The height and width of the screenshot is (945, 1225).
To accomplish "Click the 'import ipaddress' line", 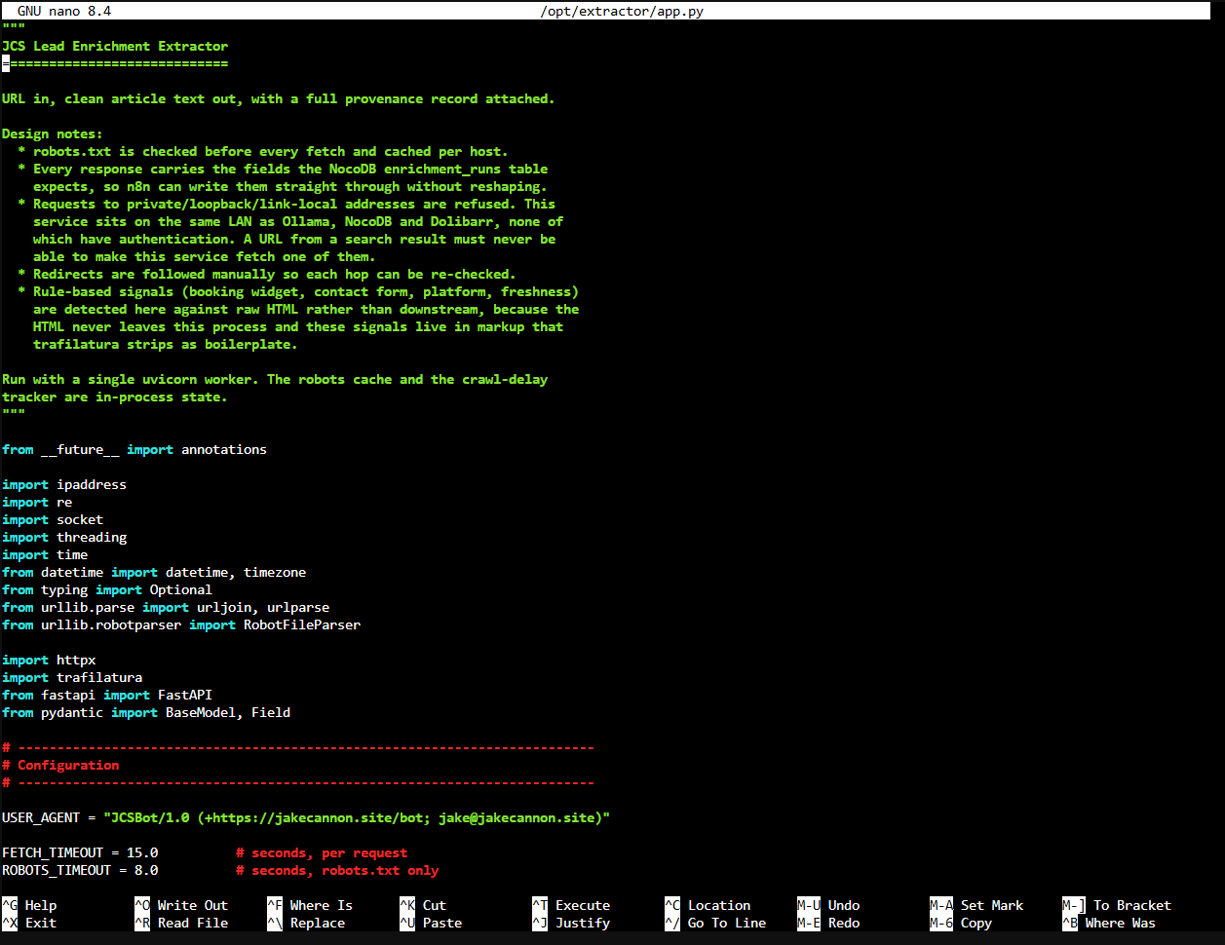I will 64,484.
